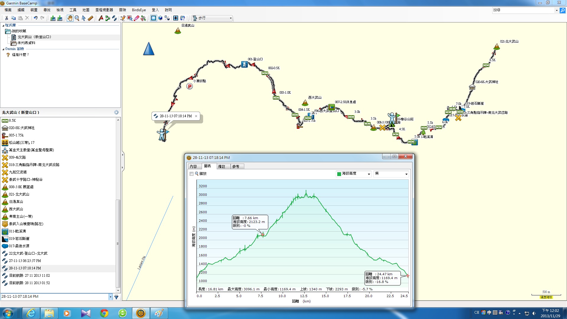Select the Move Point tool
The width and height of the screenshot is (567, 319).
pos(130,18)
